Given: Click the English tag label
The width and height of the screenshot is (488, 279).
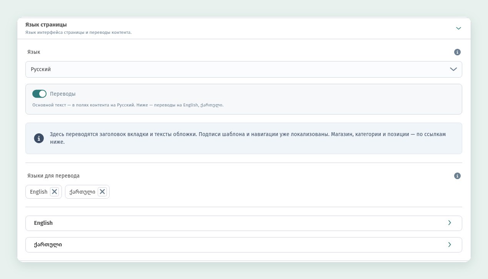Looking at the screenshot, I should [x=38, y=192].
